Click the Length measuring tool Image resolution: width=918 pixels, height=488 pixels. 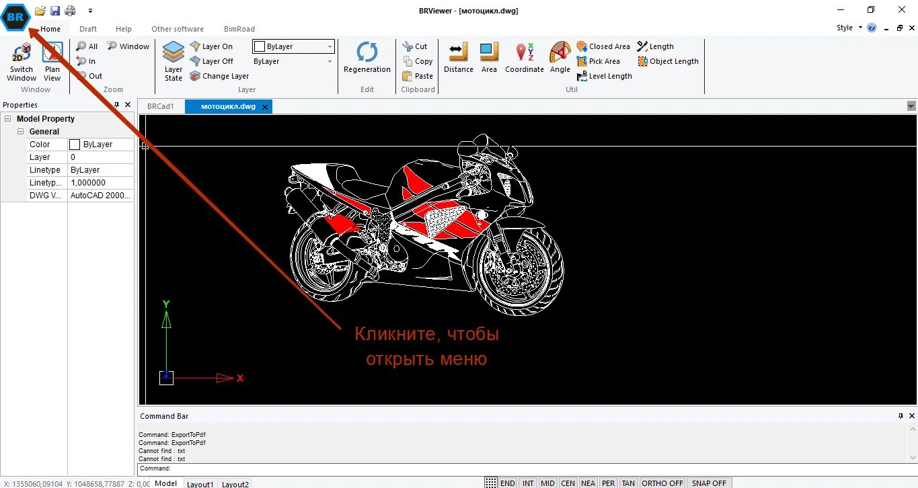click(x=656, y=46)
